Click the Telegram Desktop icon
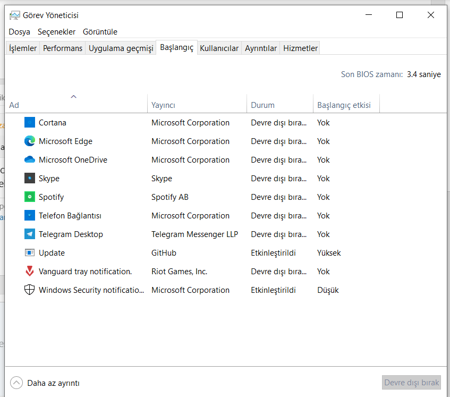450x397 pixels. pos(30,234)
